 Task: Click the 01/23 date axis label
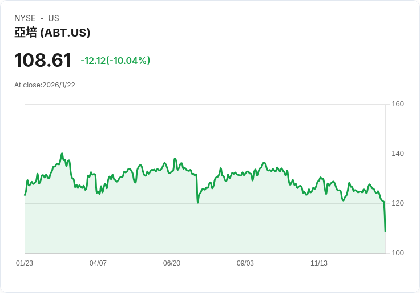click(x=25, y=263)
